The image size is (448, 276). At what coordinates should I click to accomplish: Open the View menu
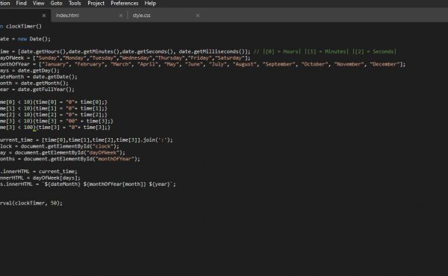click(38, 4)
